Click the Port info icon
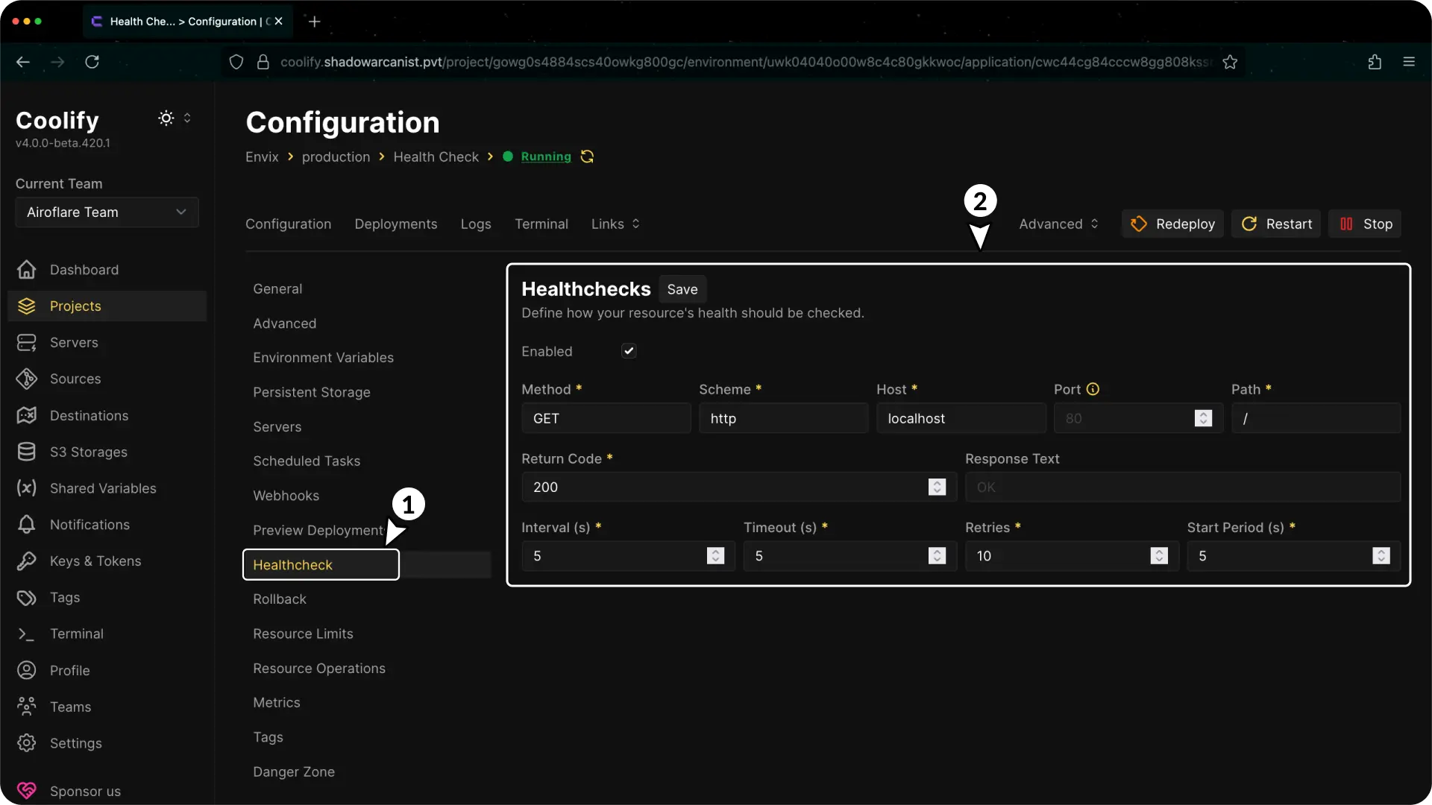Image resolution: width=1432 pixels, height=805 pixels. [x=1093, y=389]
